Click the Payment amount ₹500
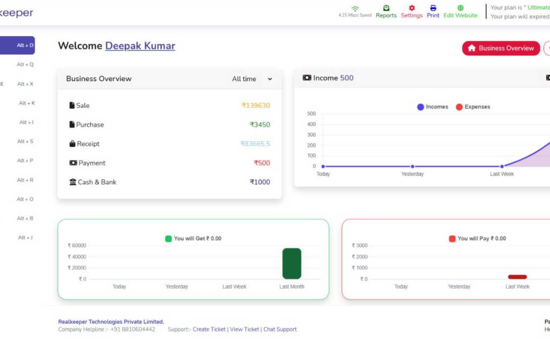 (x=262, y=163)
